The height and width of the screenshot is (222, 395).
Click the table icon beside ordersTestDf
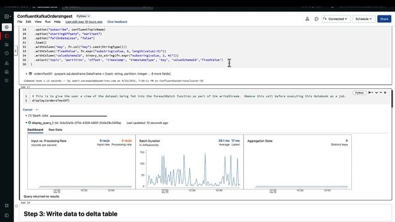30,74
